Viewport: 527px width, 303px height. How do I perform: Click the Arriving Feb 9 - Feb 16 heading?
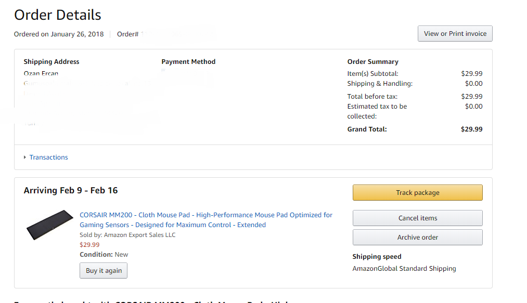click(71, 190)
